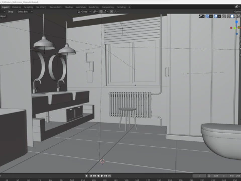Open the Scripting workspace tab
The width and height of the screenshot is (241, 181).
click(x=122, y=7)
